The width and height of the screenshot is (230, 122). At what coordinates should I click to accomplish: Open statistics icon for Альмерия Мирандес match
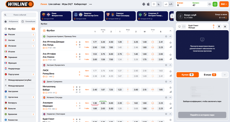coord(171,108)
